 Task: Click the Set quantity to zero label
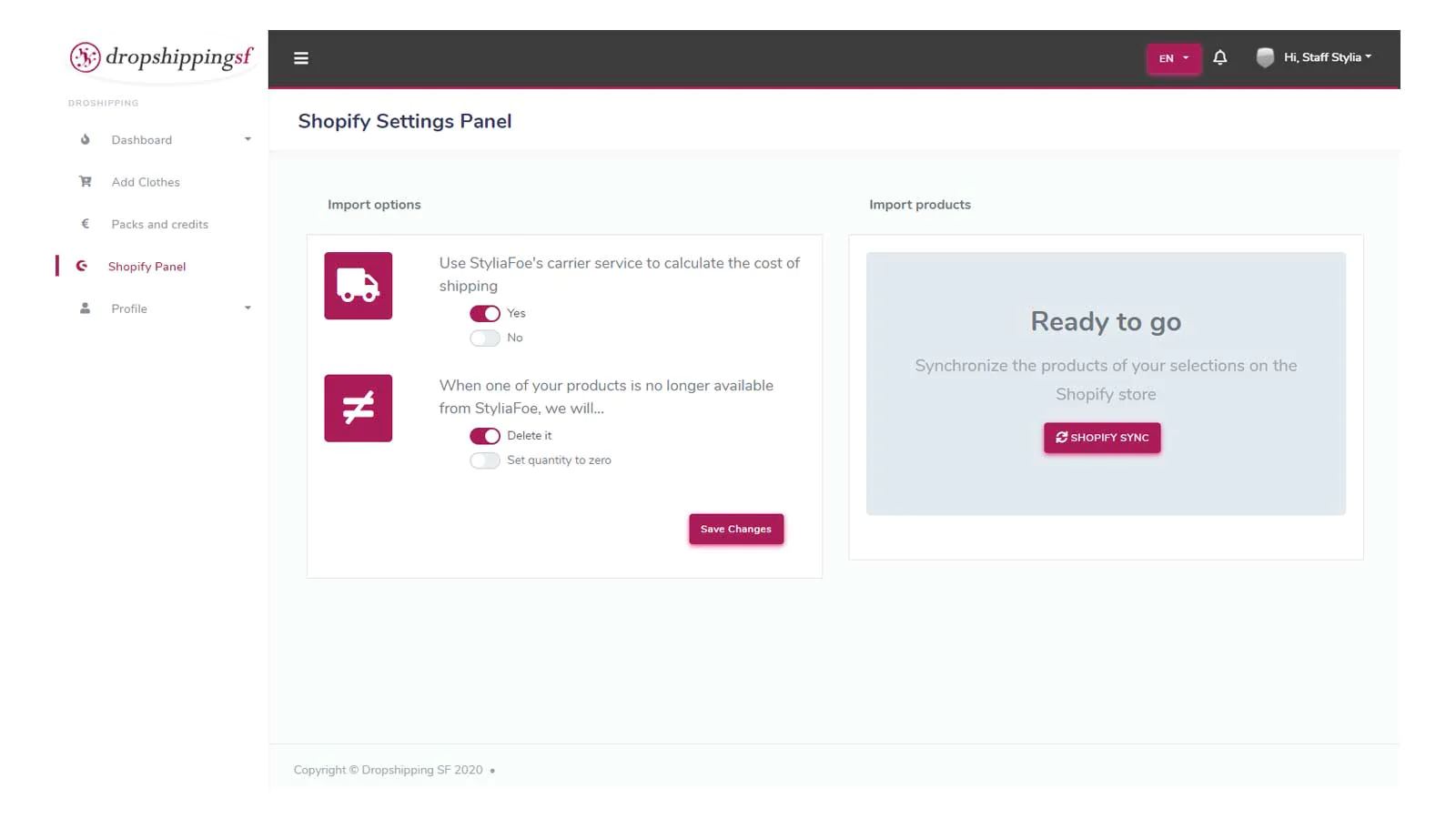(559, 460)
